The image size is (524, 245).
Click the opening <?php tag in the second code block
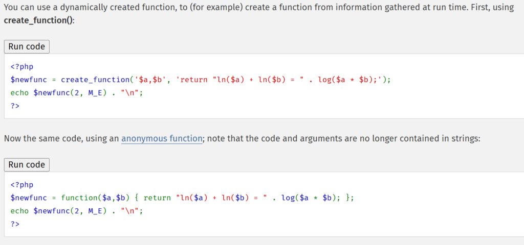click(21, 185)
